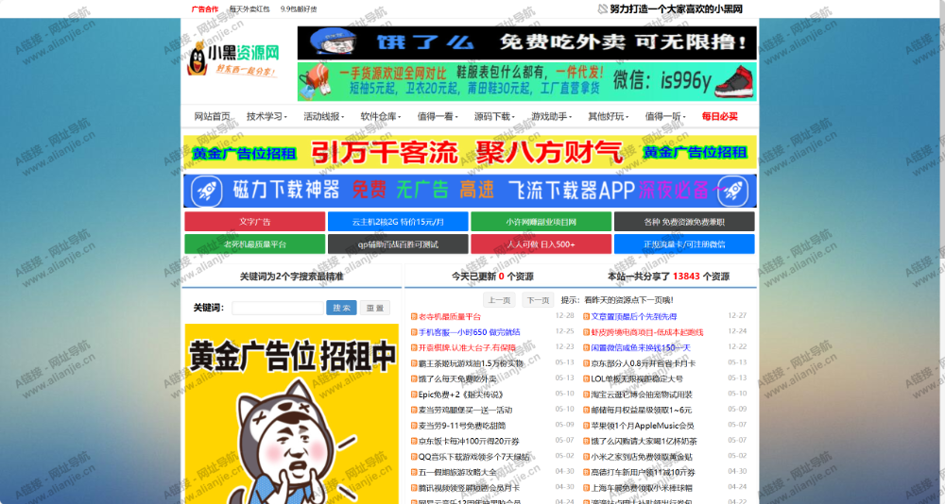The height and width of the screenshot is (504, 945).
Task: Click the right rocket icon on 飞流下载器 banner
Action: coord(733,191)
